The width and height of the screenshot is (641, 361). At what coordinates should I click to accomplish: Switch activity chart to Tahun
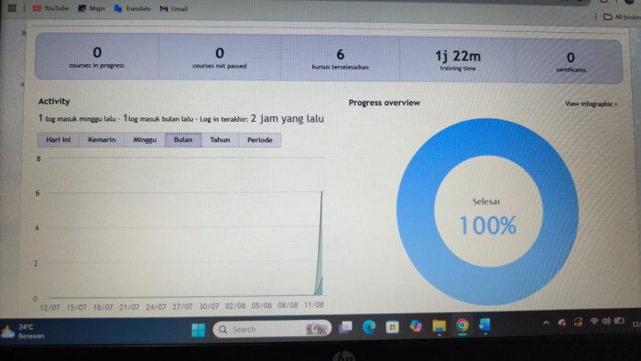pyautogui.click(x=220, y=140)
